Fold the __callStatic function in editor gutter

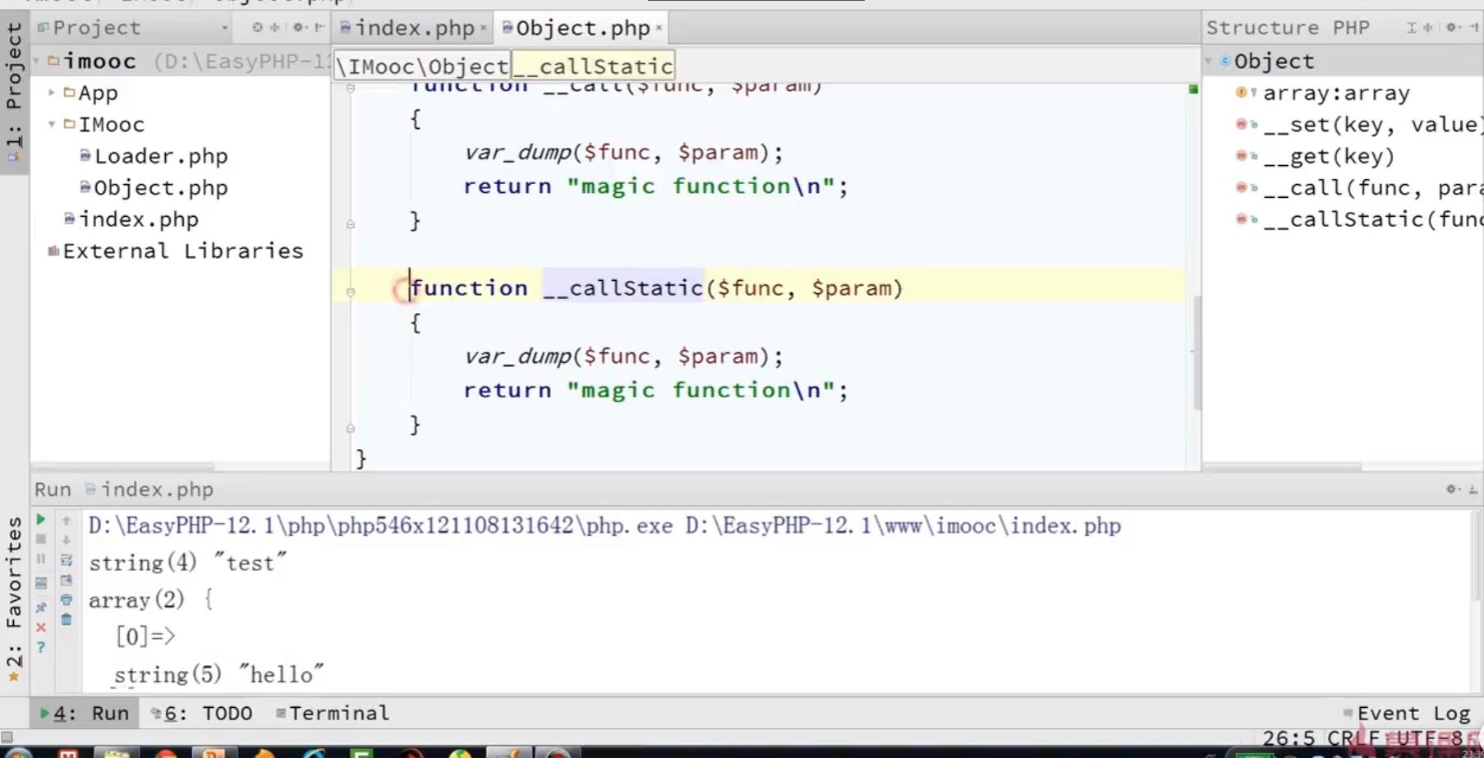point(351,292)
